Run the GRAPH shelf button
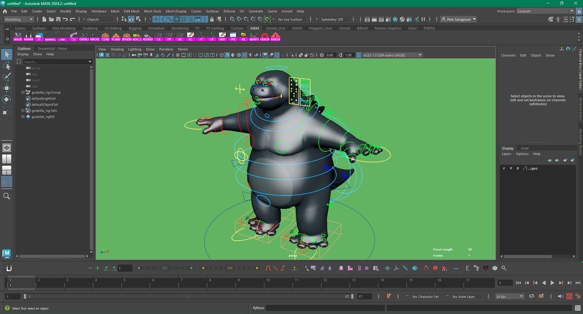This screenshot has height=314, width=583. click(x=254, y=37)
